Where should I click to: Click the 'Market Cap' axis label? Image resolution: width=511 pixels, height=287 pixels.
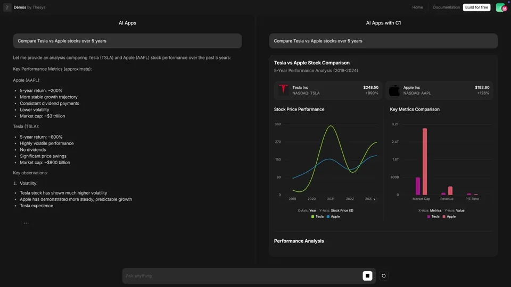[421, 199]
